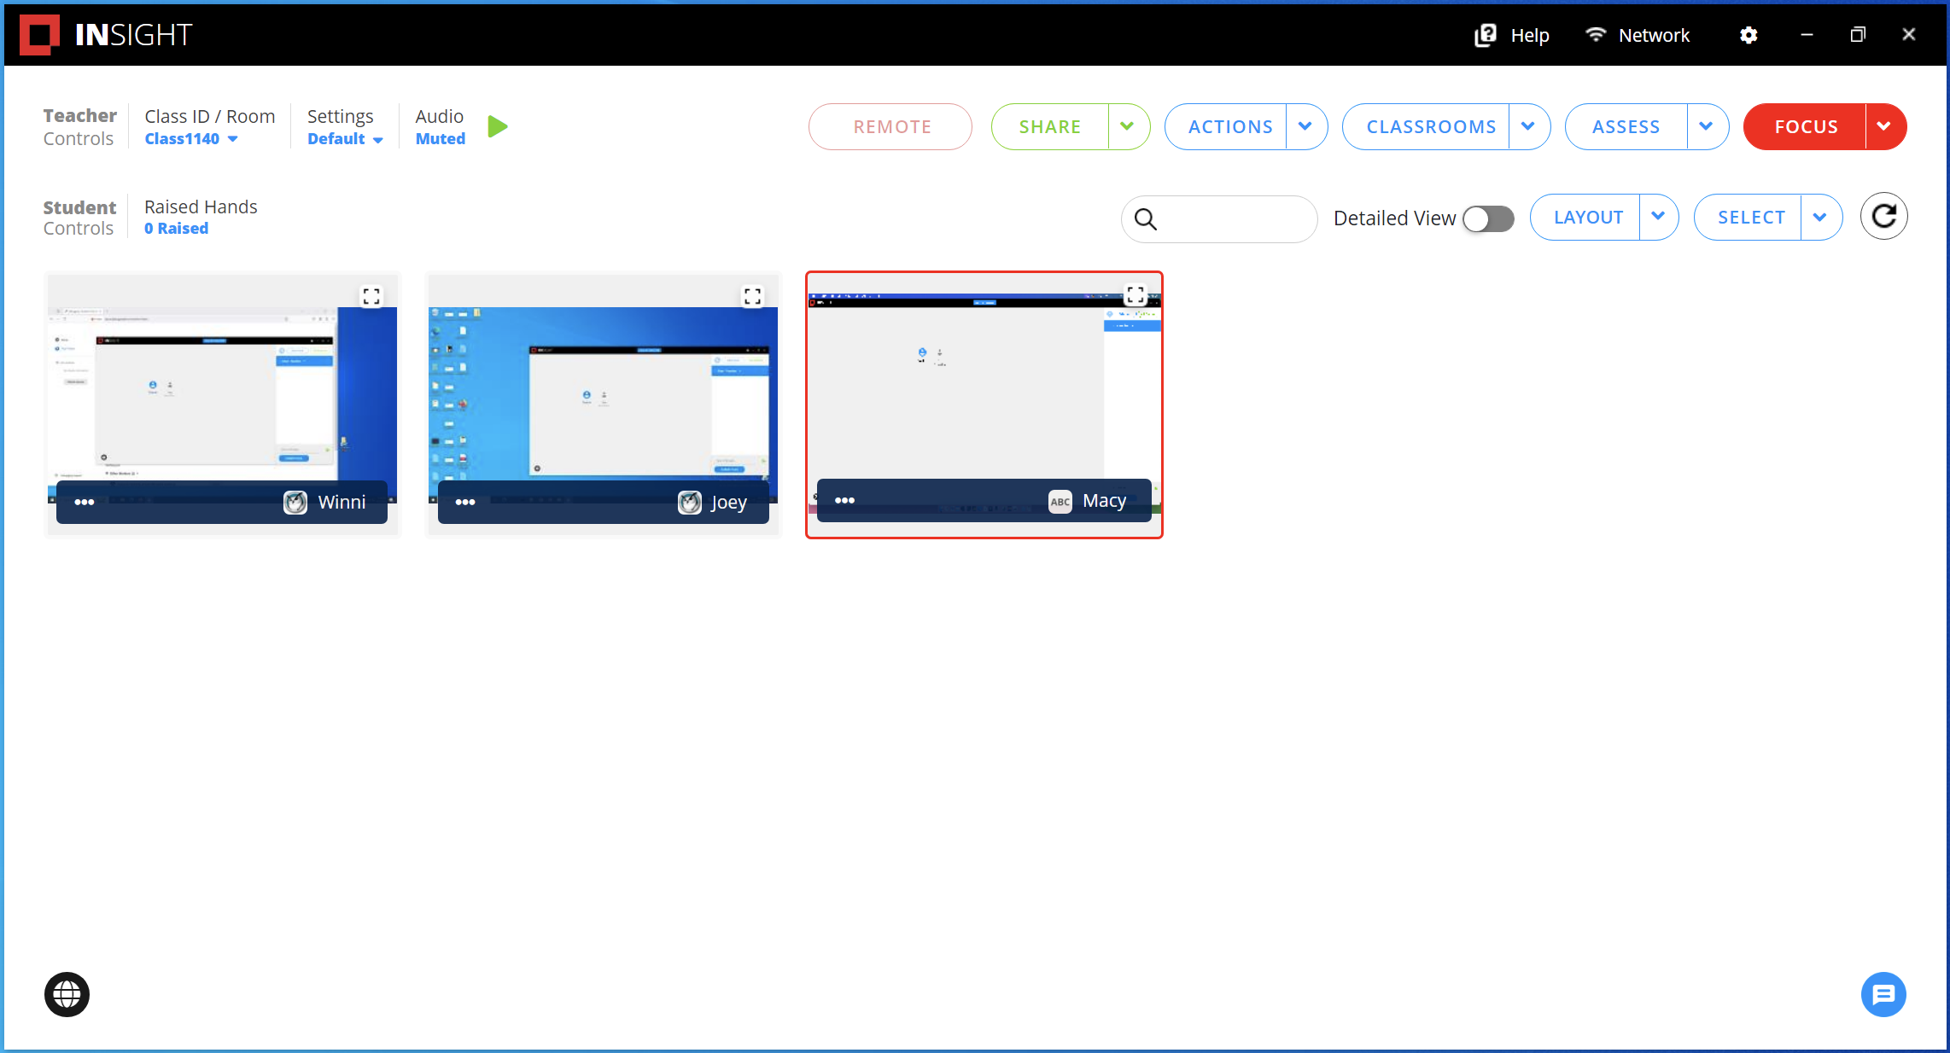Image resolution: width=1950 pixels, height=1053 pixels.
Task: Click the REMOTE button
Action: (890, 126)
